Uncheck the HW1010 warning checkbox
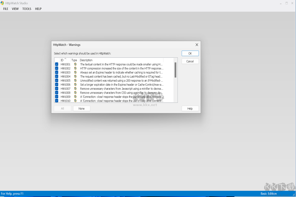Viewport: 296px width, 197px height. (x=57, y=101)
